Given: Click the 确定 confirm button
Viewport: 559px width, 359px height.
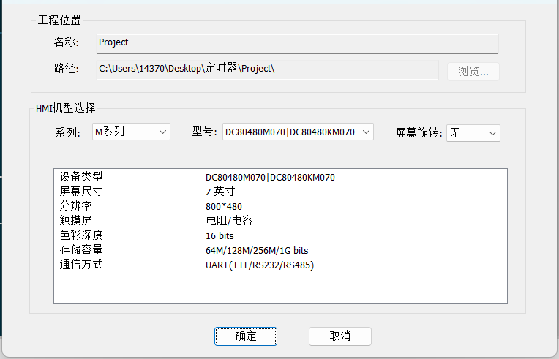Looking at the screenshot, I should [x=246, y=336].
